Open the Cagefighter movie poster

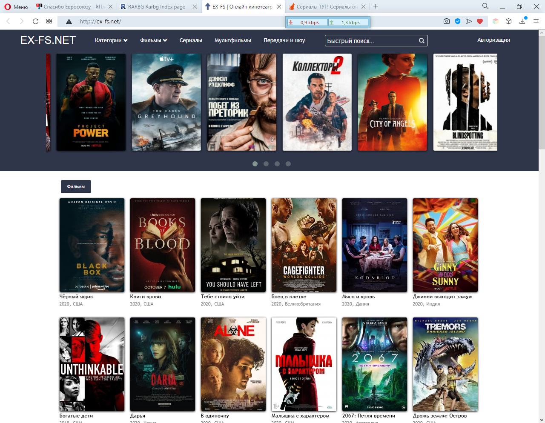[304, 245]
